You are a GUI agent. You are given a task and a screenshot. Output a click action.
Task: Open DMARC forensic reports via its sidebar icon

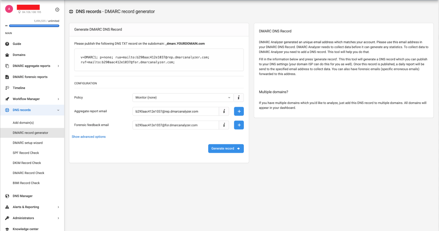click(x=6, y=77)
